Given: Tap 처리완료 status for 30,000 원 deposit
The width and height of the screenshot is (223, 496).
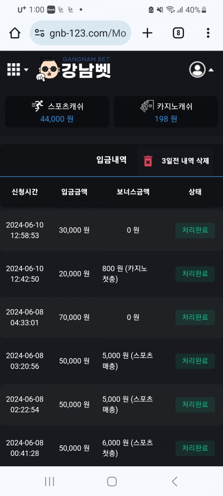Looking at the screenshot, I should tap(195, 230).
